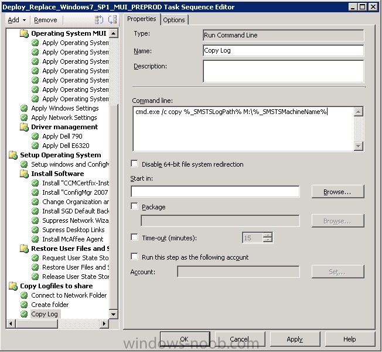The height and width of the screenshot is (352, 382).
Task: Click green check icon beside Setup windows and ConfigMgr
Action: [24, 164]
